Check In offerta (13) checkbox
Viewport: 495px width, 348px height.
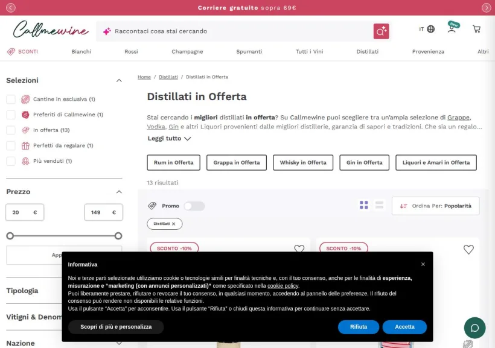tap(11, 130)
